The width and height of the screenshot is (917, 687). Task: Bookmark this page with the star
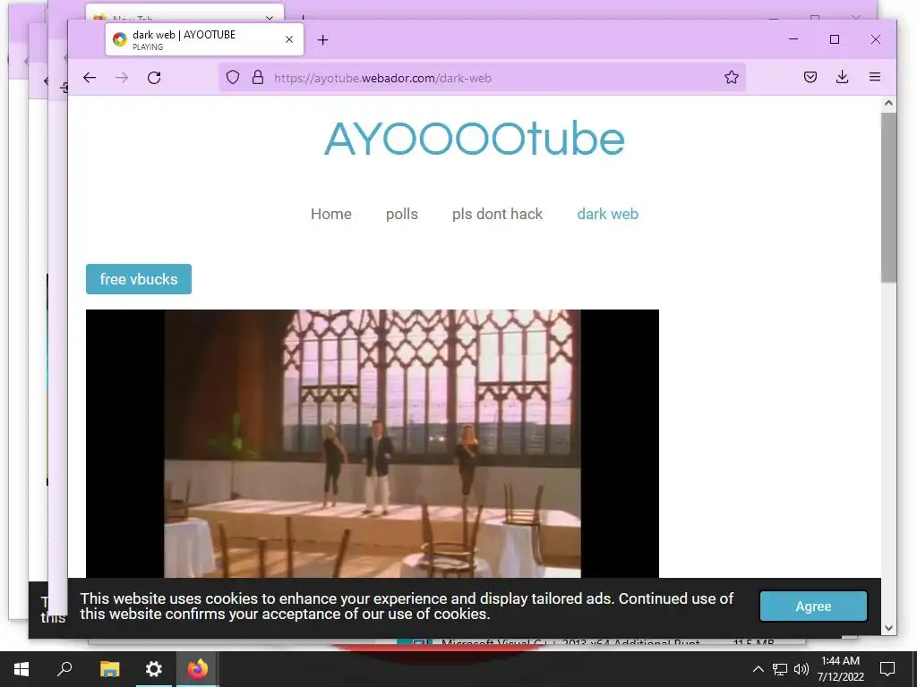tap(731, 77)
